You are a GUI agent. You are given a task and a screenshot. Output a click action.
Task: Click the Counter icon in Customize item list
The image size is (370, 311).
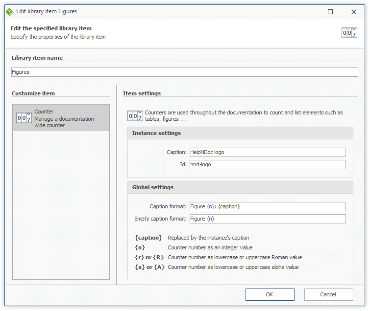click(24, 118)
